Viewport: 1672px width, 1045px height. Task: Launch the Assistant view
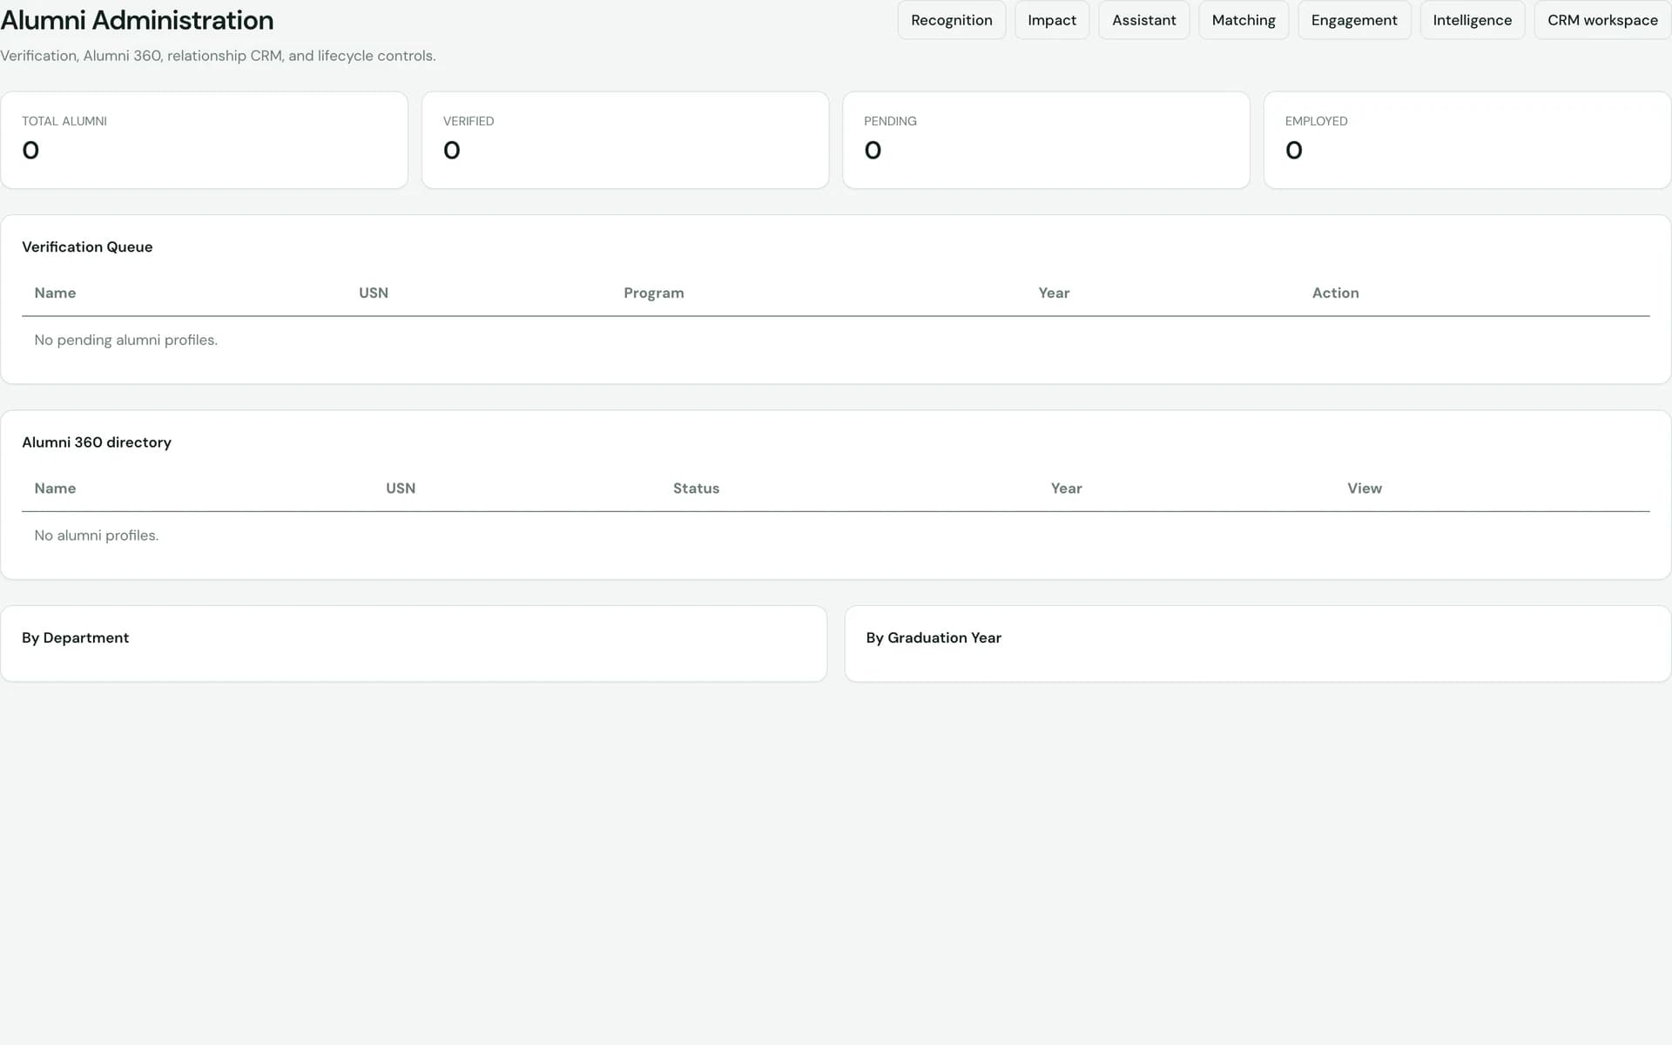click(x=1143, y=20)
